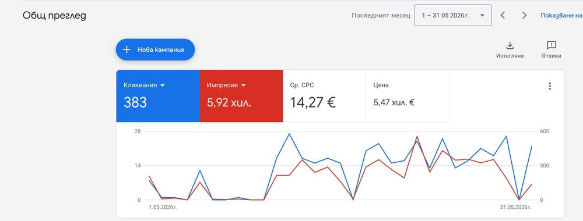Click the 600 right axis label
The width and height of the screenshot is (583, 221).
pos(545,131)
